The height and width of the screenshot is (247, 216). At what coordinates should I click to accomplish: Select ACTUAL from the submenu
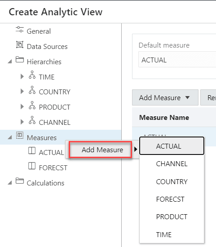[x=172, y=146]
